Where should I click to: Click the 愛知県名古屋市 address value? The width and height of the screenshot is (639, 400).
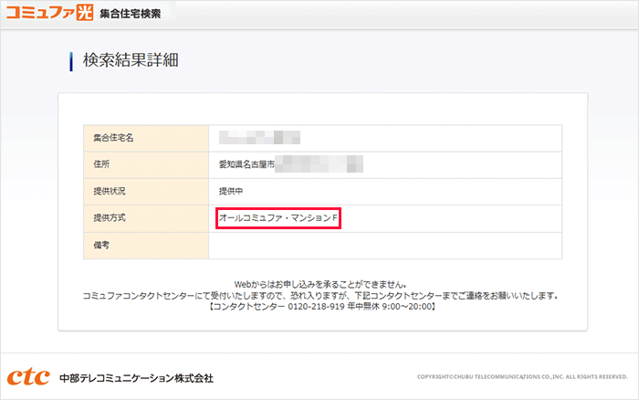pos(246,164)
